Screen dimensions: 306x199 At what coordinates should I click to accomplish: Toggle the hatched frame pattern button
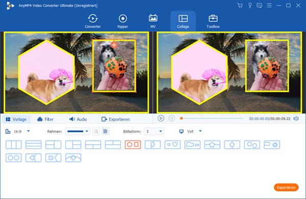105,132
